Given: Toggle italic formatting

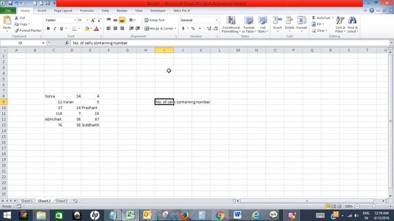Looking at the screenshot, I should 55,29.
